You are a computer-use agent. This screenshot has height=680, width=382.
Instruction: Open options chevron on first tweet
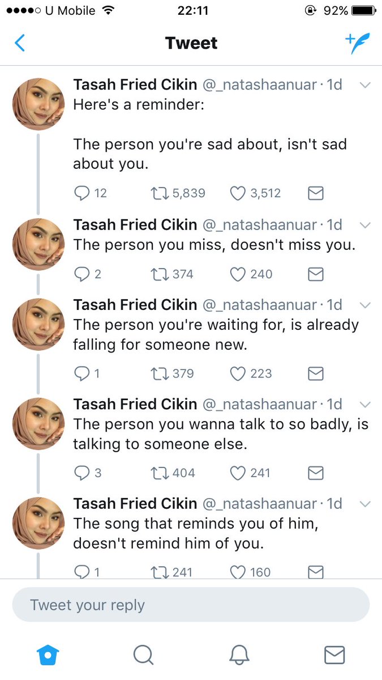365,85
